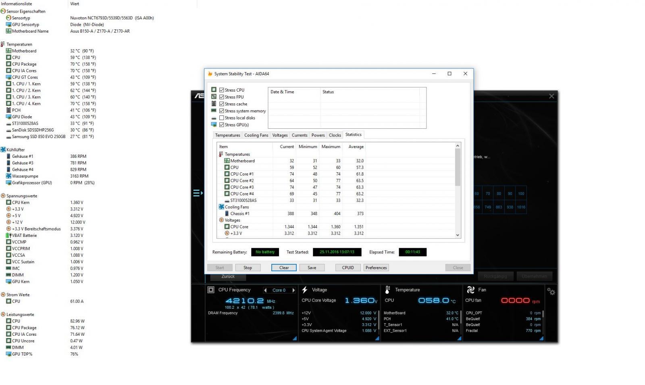Click the Kühllüfter fan icon

coord(3,150)
